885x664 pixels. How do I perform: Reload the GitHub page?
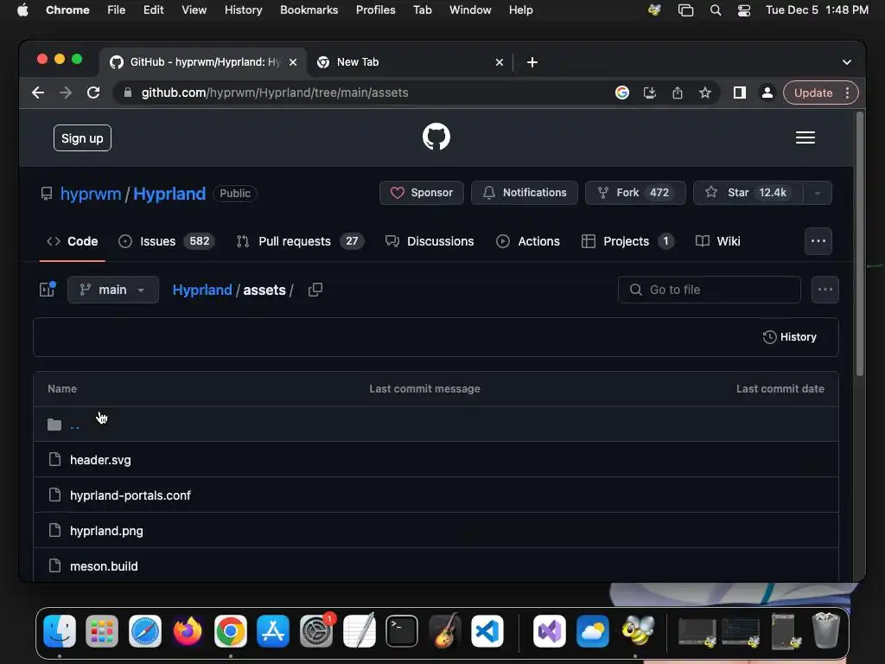tap(93, 93)
